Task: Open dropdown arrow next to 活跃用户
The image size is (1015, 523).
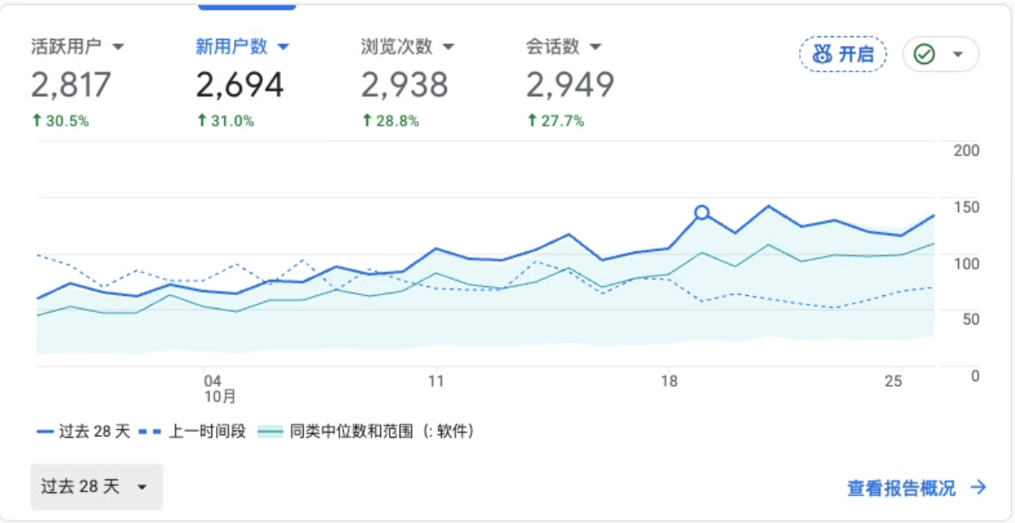Action: [118, 47]
